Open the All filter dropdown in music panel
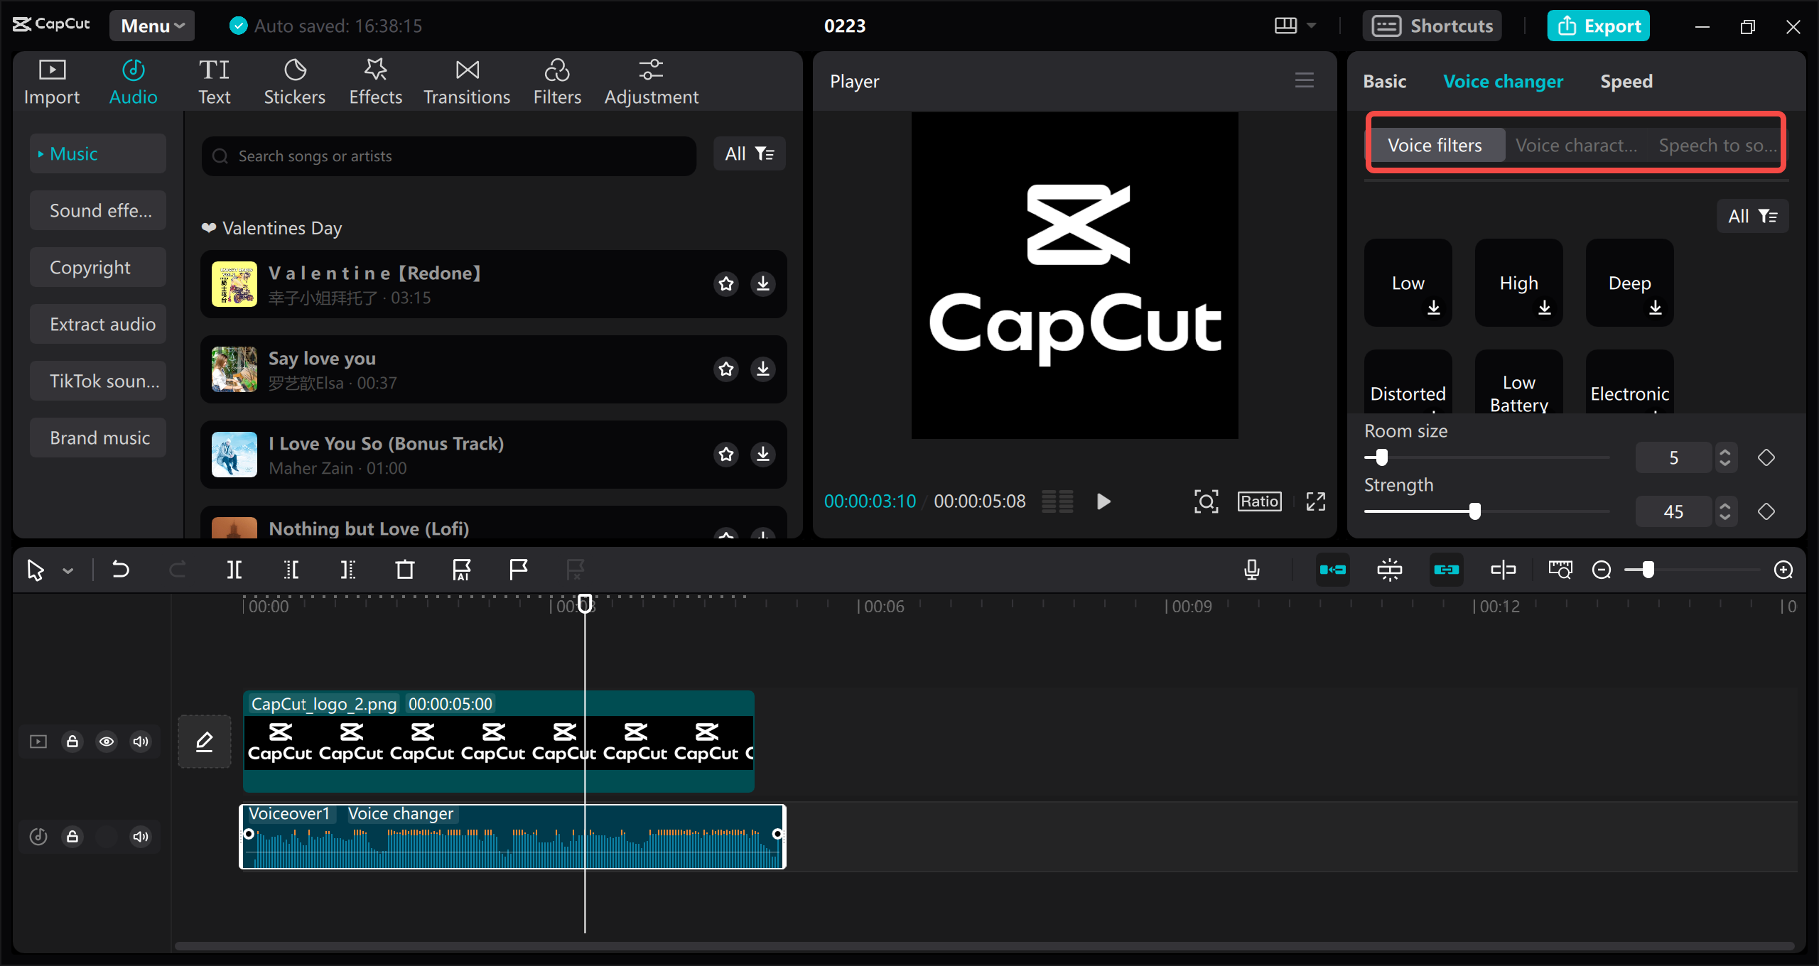 [749, 153]
